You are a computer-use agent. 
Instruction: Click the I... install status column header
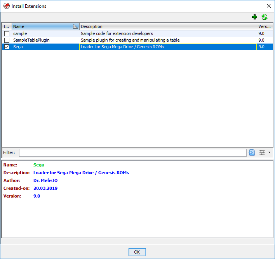pyautogui.click(x=7, y=26)
